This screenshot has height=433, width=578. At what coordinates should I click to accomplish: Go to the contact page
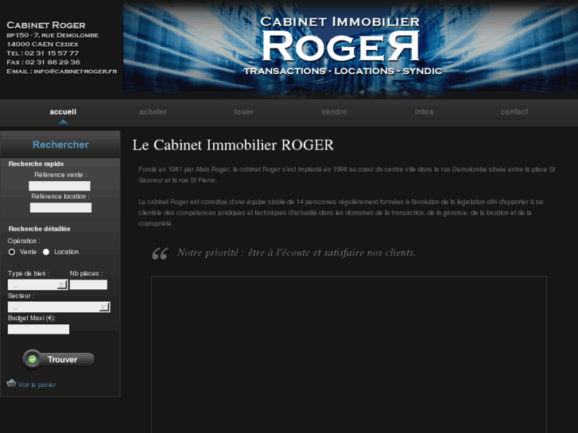(514, 112)
